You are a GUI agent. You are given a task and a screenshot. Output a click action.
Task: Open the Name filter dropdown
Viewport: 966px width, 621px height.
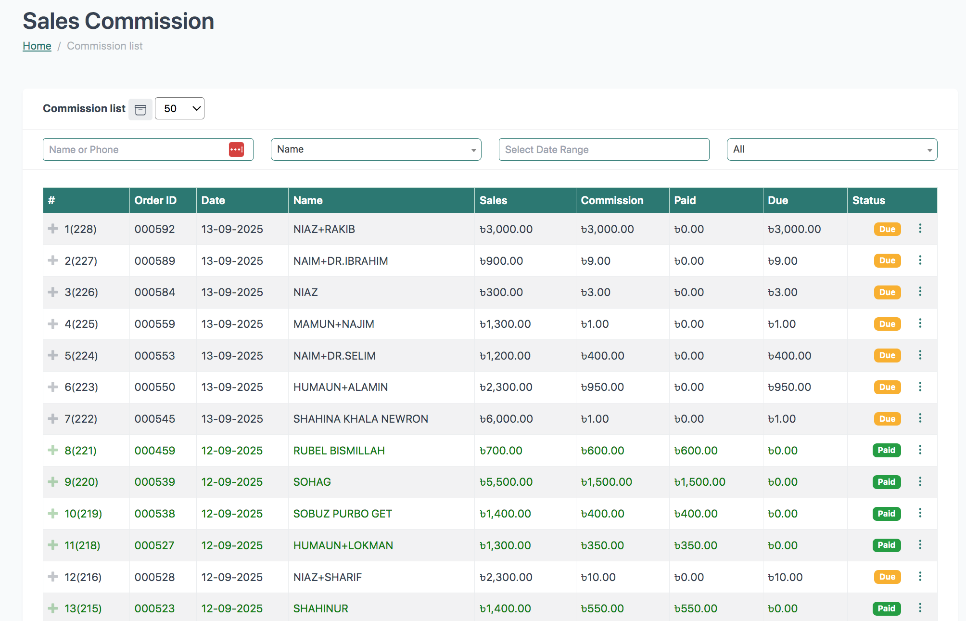coord(376,149)
